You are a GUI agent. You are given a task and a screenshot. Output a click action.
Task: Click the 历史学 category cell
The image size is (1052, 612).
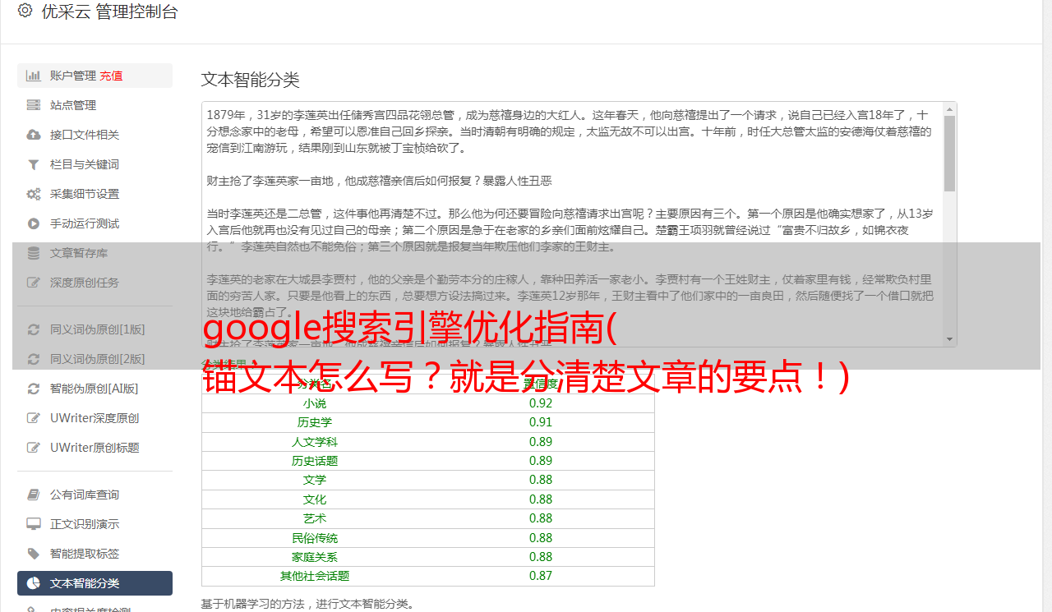(x=315, y=422)
